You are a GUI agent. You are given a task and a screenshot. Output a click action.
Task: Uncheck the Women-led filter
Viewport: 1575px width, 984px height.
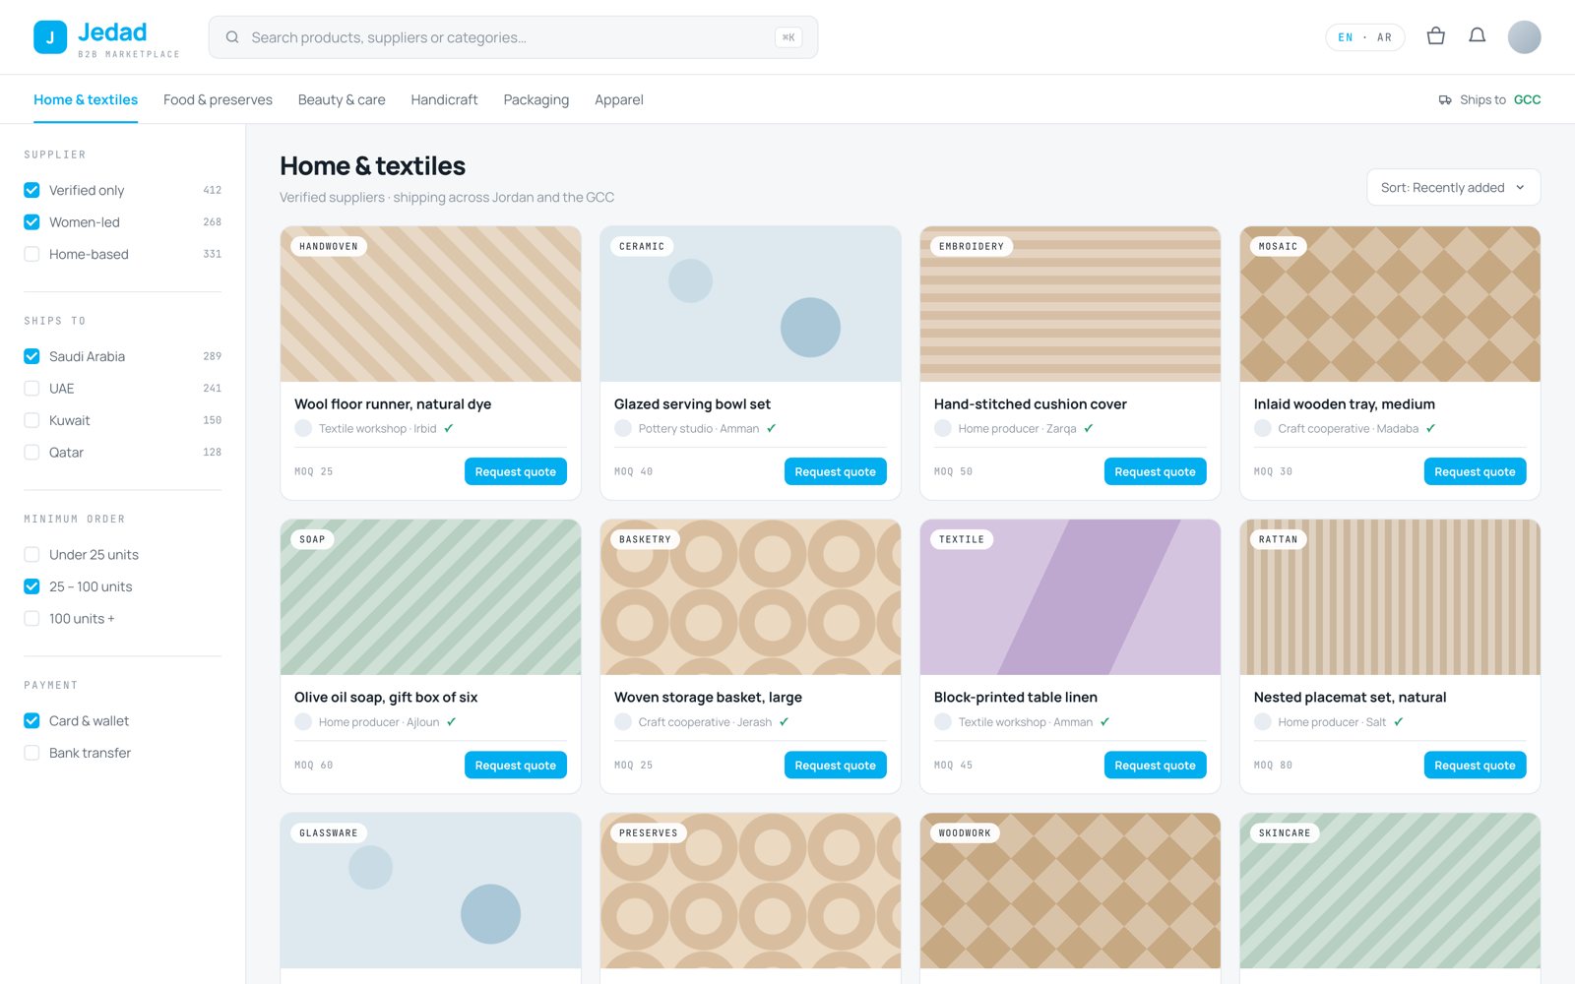click(31, 222)
